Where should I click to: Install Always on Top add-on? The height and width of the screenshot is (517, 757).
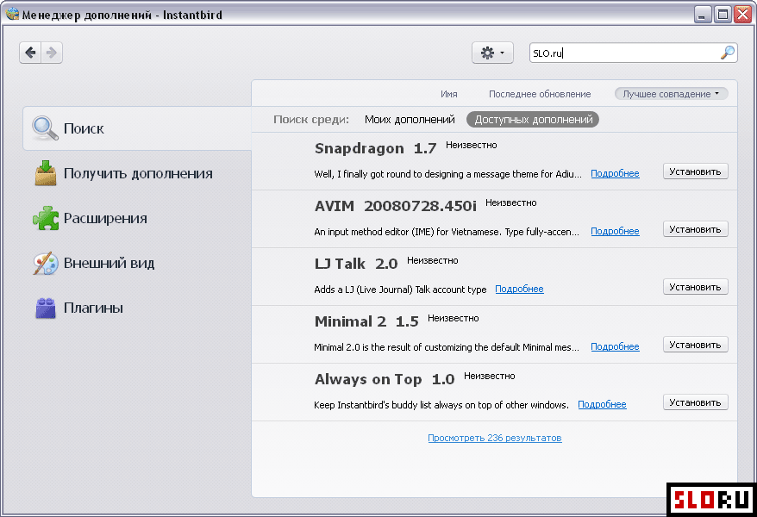pyautogui.click(x=695, y=402)
